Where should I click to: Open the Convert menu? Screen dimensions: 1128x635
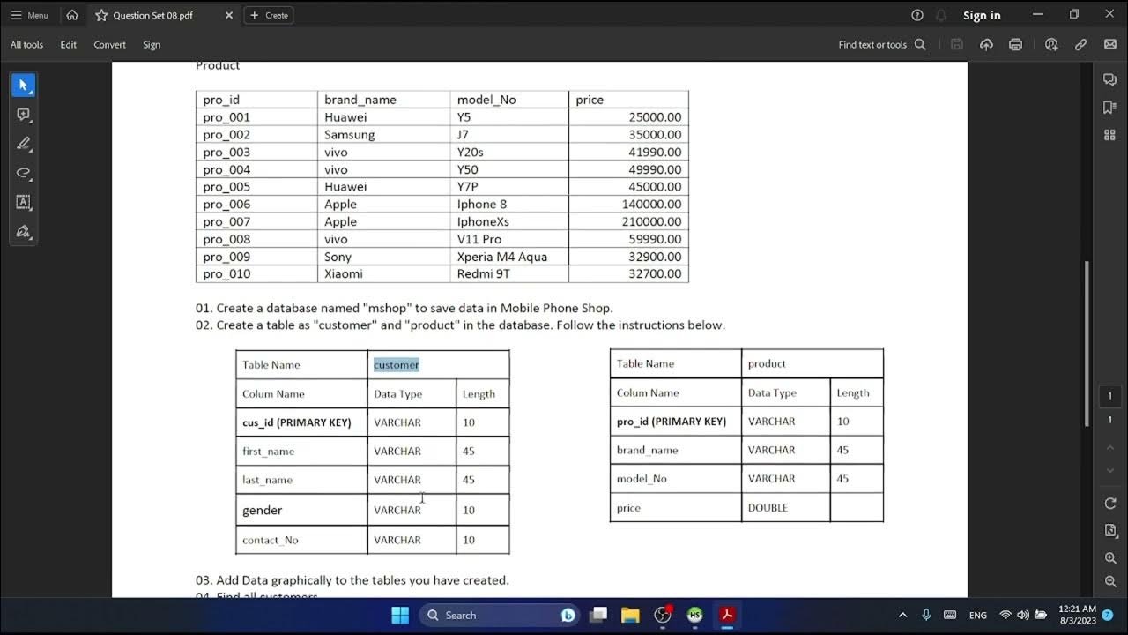pos(110,44)
